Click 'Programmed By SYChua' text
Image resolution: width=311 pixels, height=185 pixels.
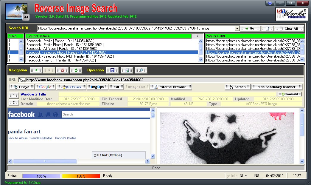click(22, 183)
